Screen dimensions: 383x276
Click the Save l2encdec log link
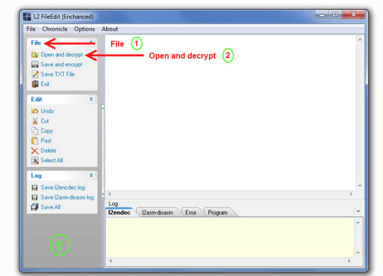click(63, 187)
